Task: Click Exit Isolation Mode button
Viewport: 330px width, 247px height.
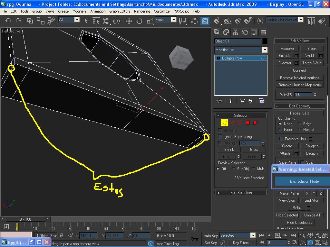Action: click(304, 181)
